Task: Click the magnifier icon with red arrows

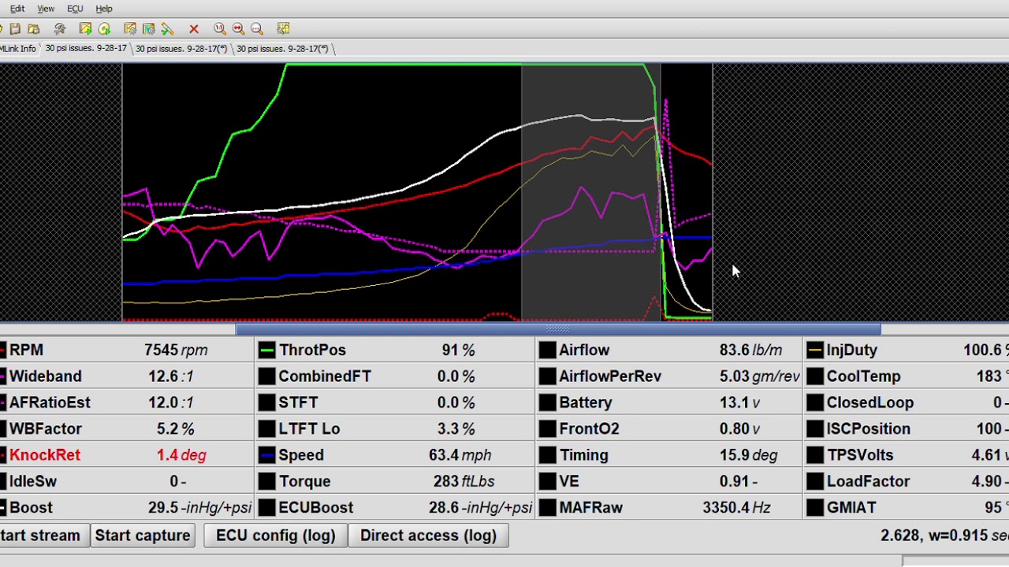Action: pos(238,28)
